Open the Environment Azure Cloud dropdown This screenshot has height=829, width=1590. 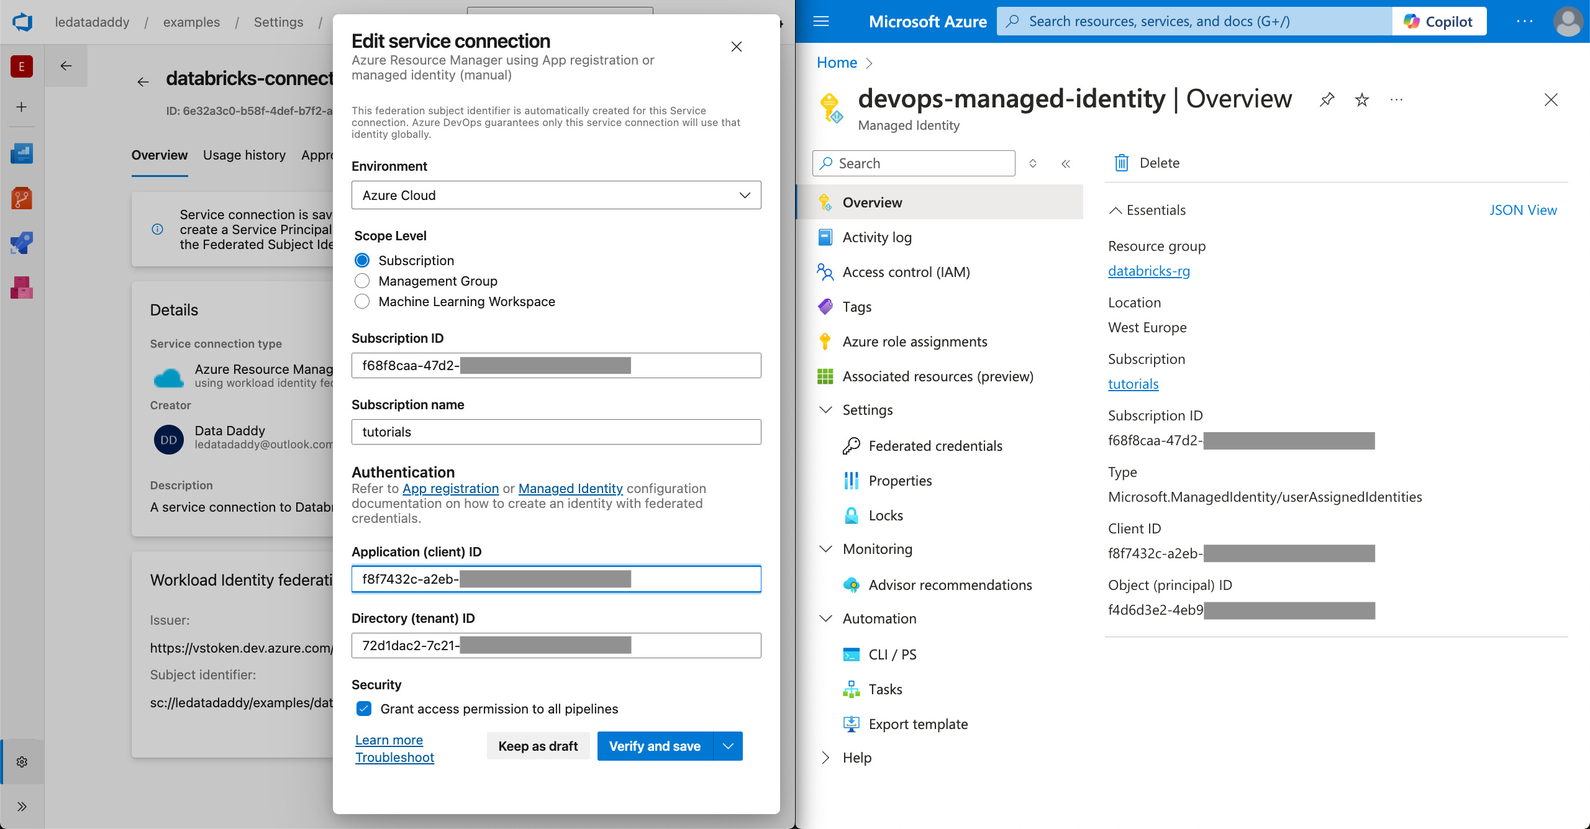click(x=556, y=195)
